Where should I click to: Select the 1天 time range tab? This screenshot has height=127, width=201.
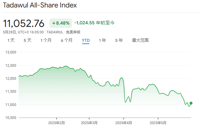click(11, 40)
